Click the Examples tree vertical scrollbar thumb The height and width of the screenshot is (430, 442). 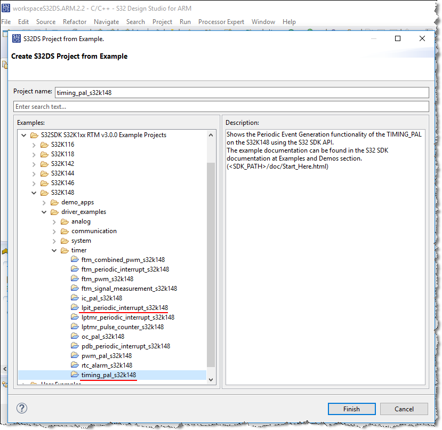(211, 265)
